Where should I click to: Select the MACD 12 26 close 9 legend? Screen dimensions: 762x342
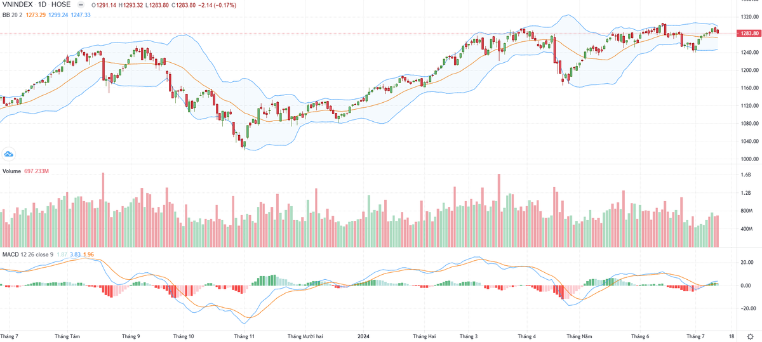pos(27,254)
